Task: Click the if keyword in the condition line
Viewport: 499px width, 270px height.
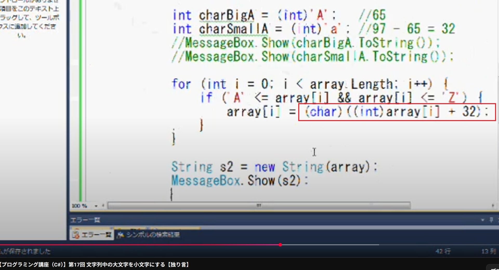Action: 207,98
